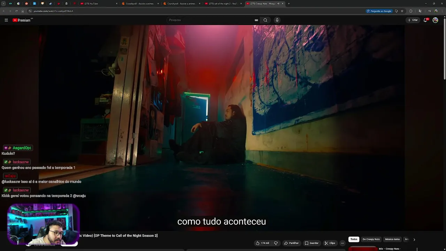Open Chrome profile avatar in toolbar
446x251 pixels.
click(x=436, y=11)
